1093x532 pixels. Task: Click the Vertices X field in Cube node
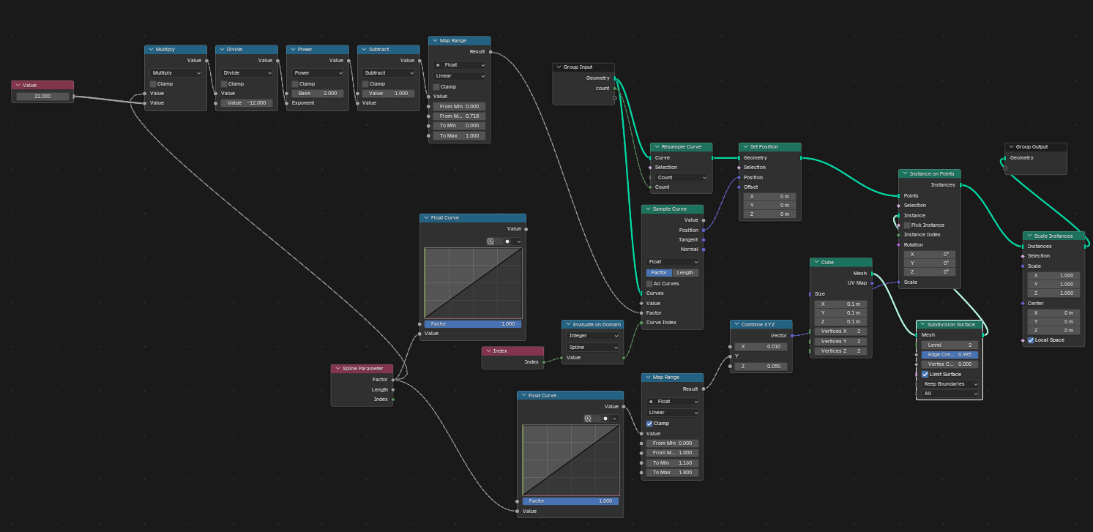point(840,331)
